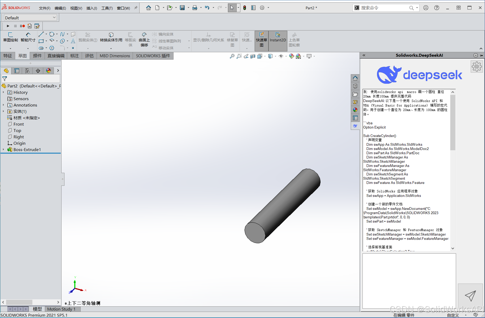Open the 文件(F) menu
This screenshot has width=485, height=318.
(45, 8)
